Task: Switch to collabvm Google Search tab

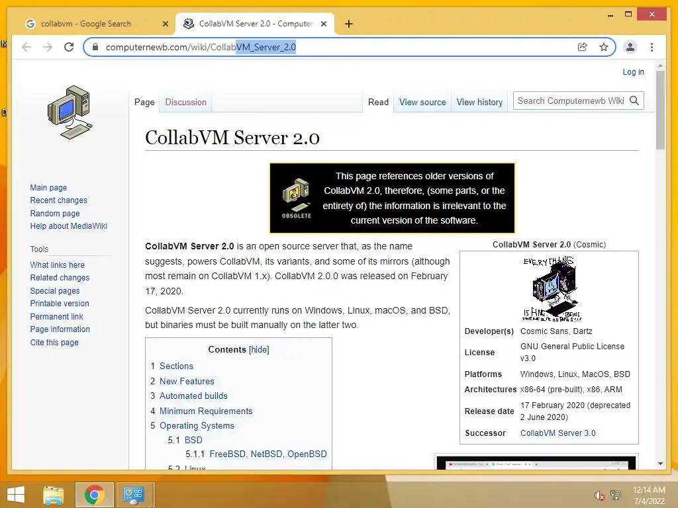Action: 97,24
